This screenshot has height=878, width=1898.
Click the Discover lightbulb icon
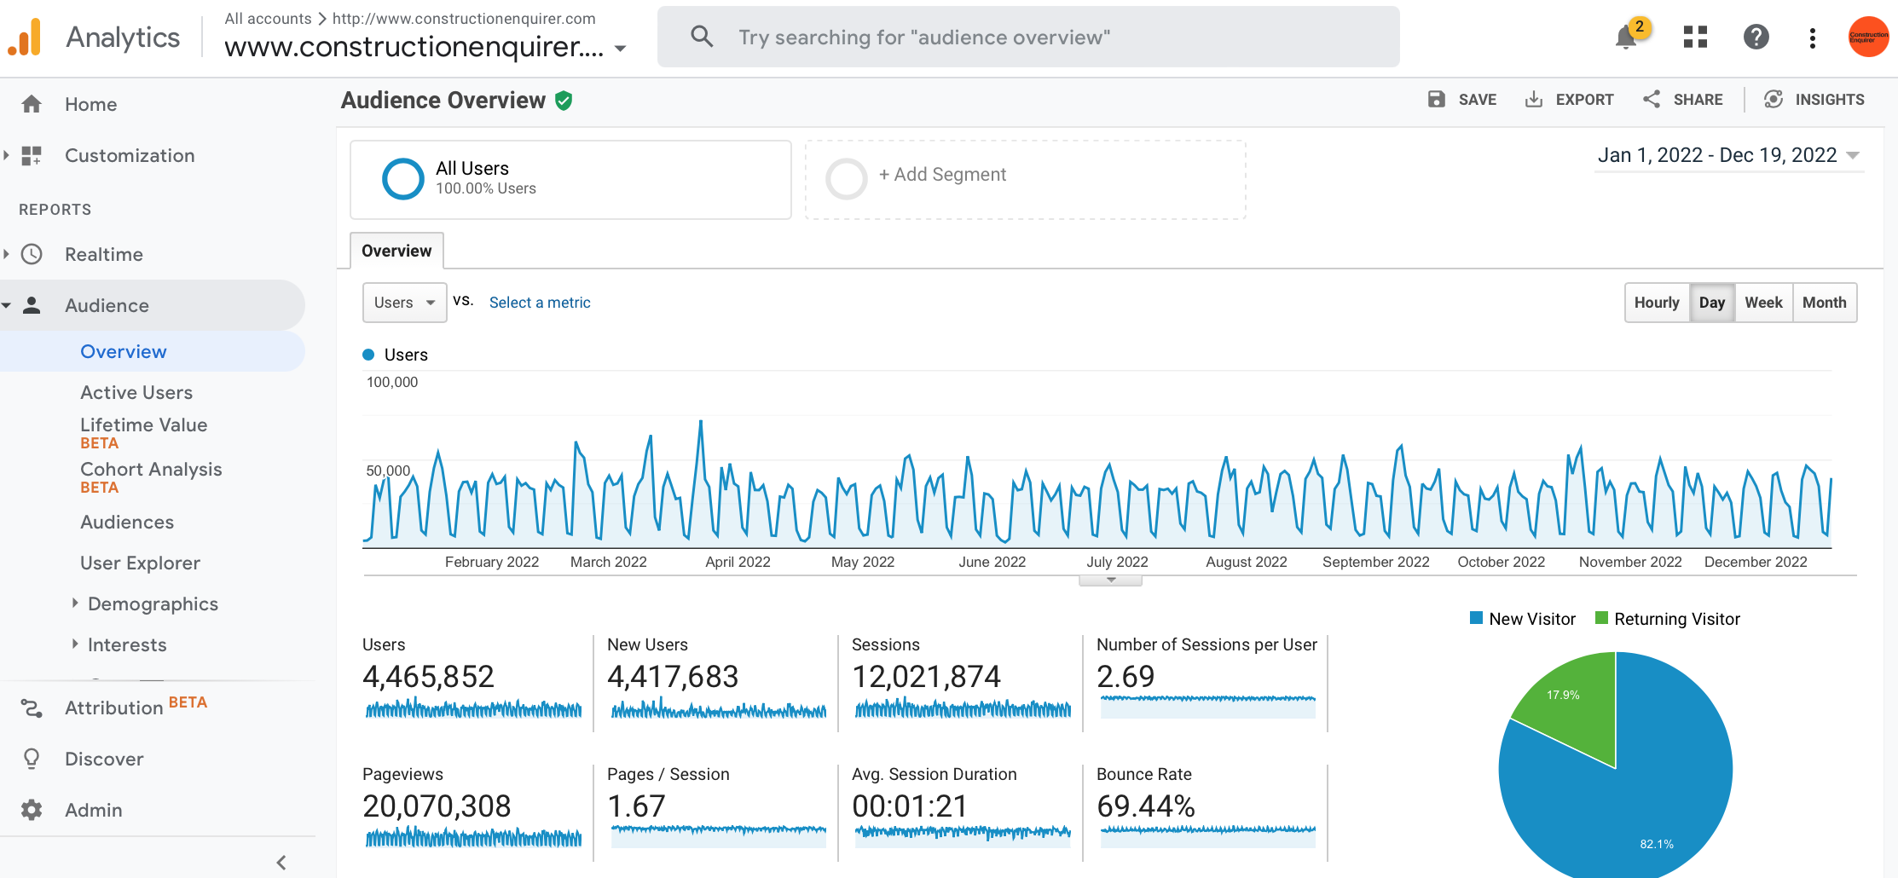32,759
